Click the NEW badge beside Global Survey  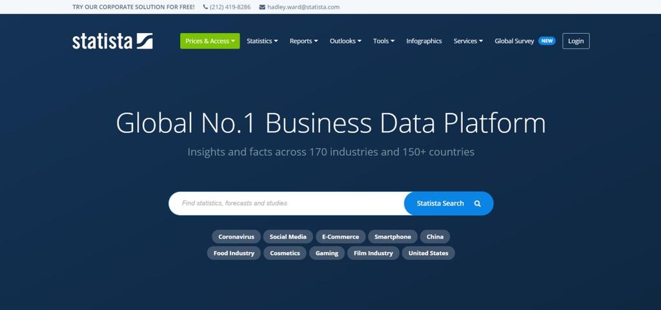point(547,41)
